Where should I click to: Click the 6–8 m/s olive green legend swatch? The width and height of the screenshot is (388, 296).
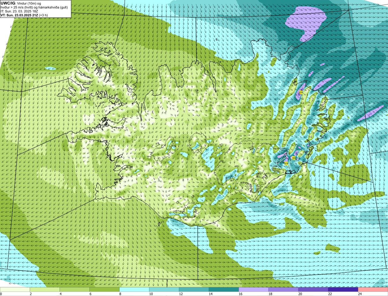point(105,289)
